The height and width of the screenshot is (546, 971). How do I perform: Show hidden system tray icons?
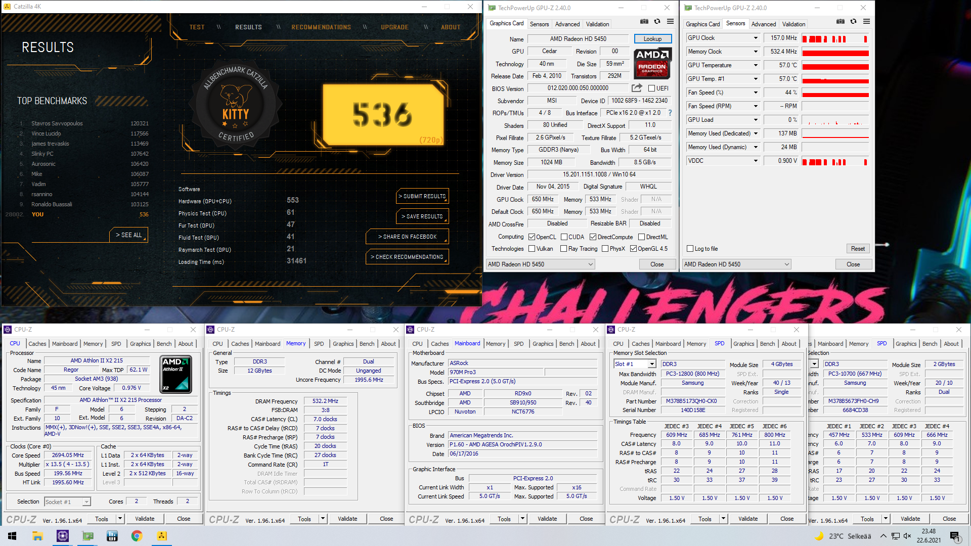click(x=883, y=536)
